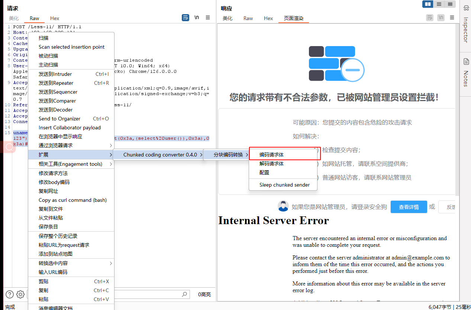Screen dimensions: 471x310
Task: Expand 相关工具(Engagement tools) submenu
Action: click(71, 164)
